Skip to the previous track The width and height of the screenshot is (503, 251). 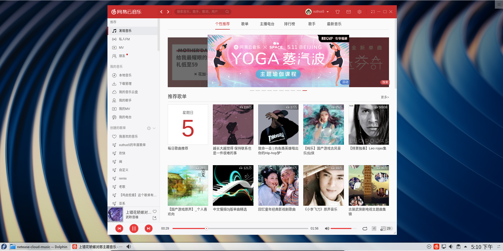tap(119, 228)
